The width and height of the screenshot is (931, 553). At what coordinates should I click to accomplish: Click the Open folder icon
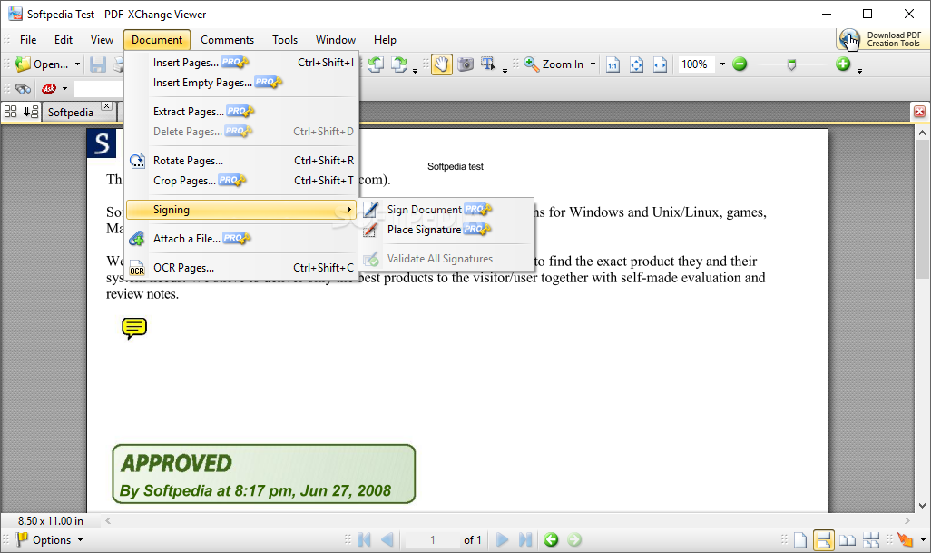coord(24,64)
